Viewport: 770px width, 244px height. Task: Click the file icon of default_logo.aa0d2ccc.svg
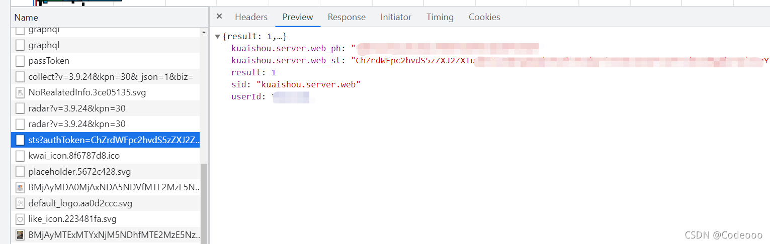pyautogui.click(x=20, y=203)
